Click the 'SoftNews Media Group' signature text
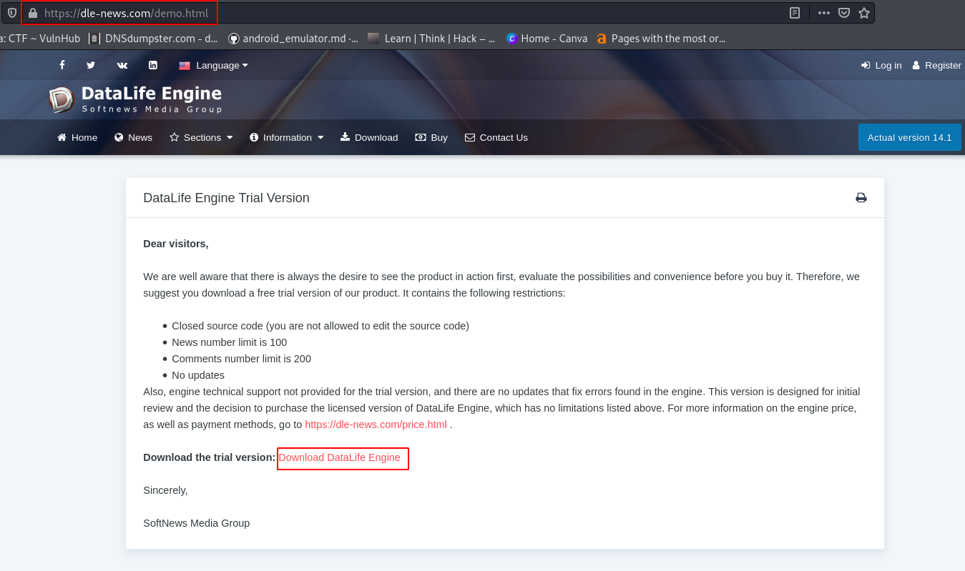Viewport: 965px width, 571px height. [197, 523]
